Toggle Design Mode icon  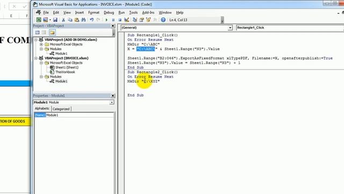(127, 20)
